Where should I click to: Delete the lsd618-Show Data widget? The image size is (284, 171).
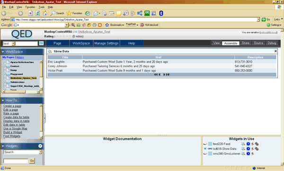point(252,149)
